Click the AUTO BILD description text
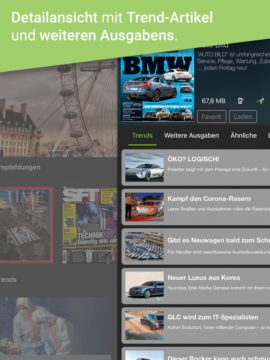The image size is (270, 360). click(233, 61)
